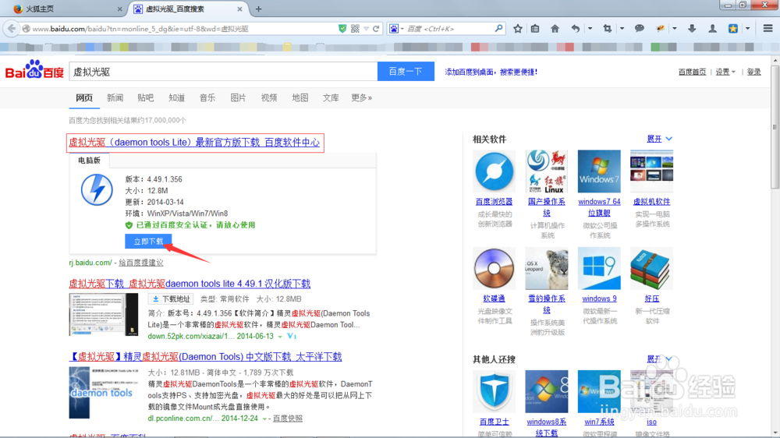This screenshot has width=780, height=438.
Task: Open the 设置 dropdown
Action: pos(725,72)
